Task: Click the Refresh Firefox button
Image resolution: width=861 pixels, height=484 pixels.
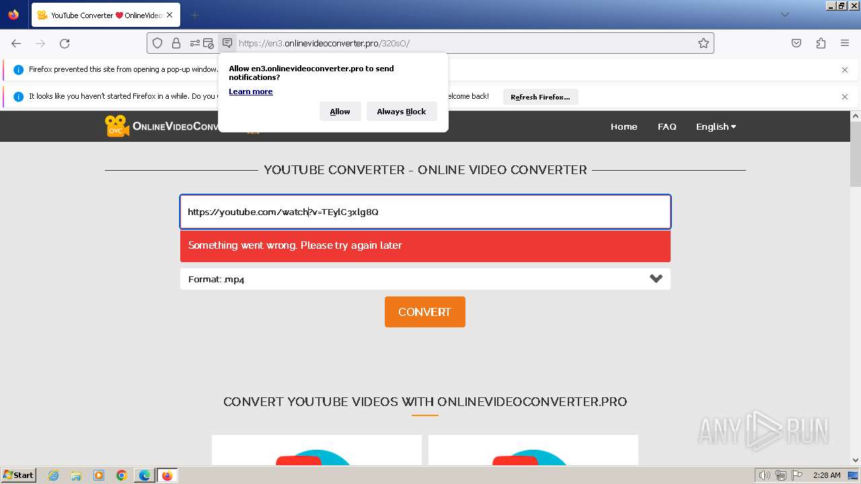Action: [x=540, y=97]
